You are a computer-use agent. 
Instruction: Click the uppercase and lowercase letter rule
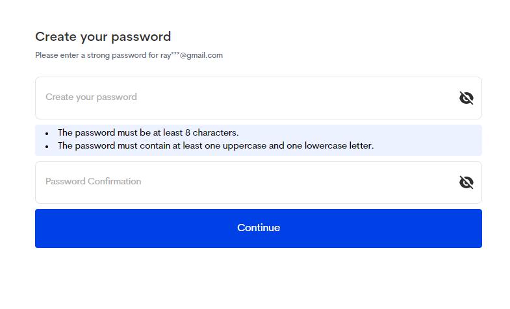pos(216,145)
